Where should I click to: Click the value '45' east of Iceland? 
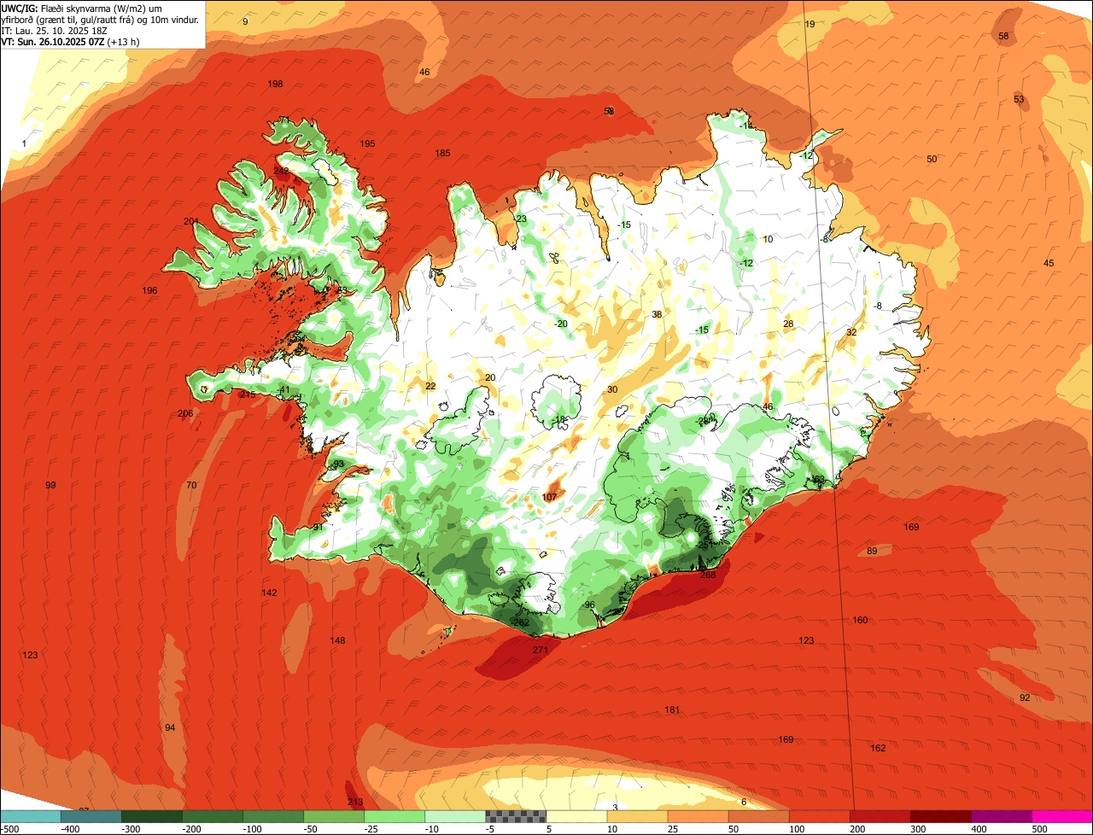pos(1049,263)
